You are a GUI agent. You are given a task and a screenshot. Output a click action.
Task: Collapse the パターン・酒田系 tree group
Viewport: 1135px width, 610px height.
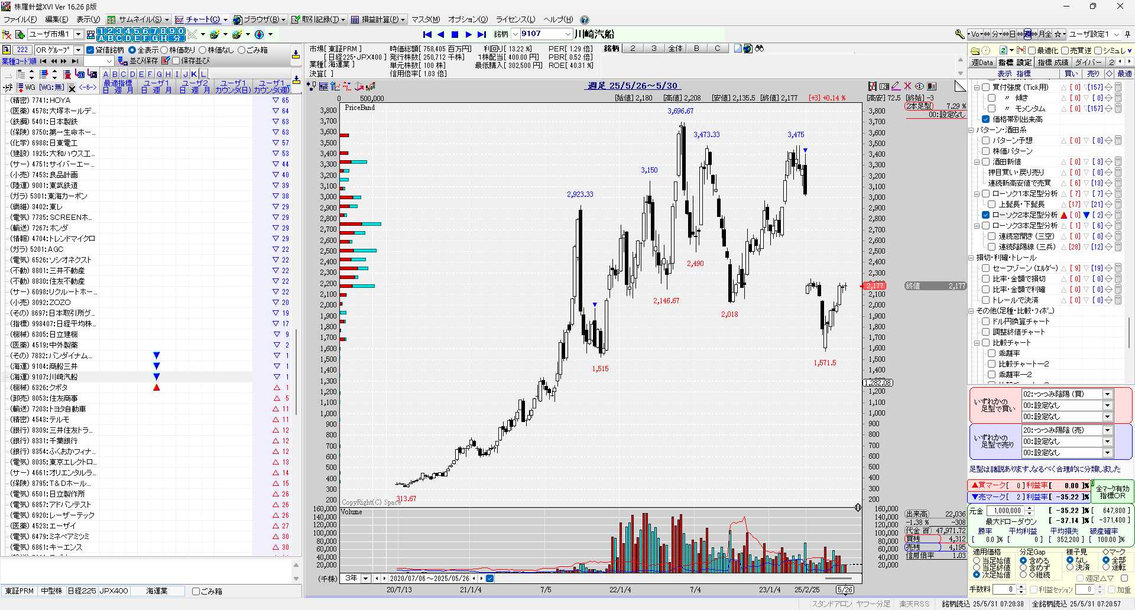[x=971, y=130]
